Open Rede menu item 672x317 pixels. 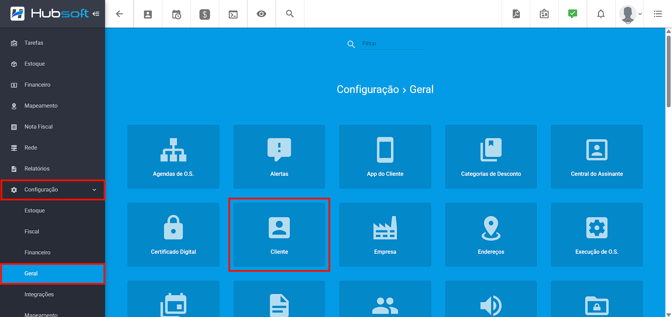tap(52, 147)
